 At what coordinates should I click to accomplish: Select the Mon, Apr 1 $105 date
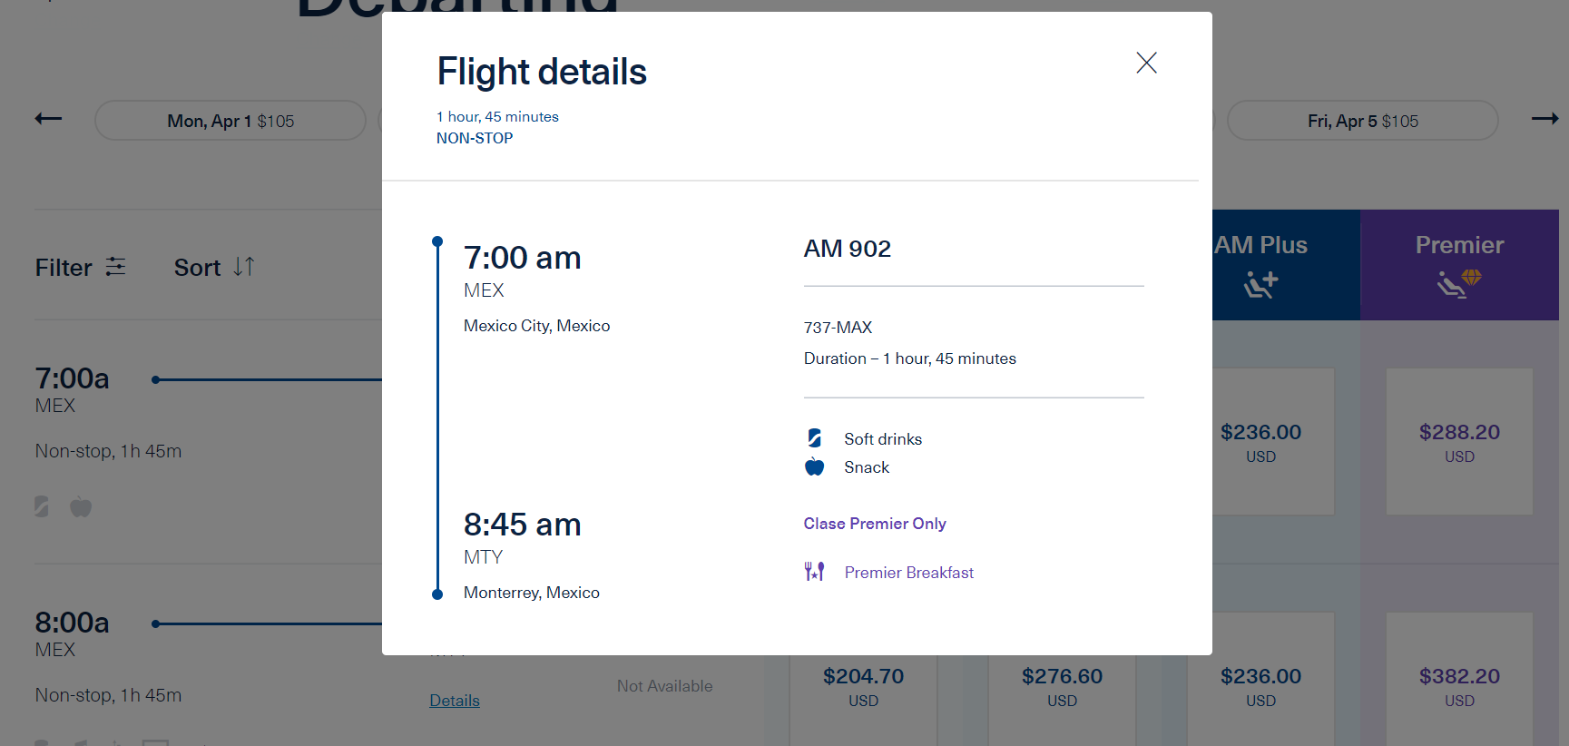(x=230, y=121)
